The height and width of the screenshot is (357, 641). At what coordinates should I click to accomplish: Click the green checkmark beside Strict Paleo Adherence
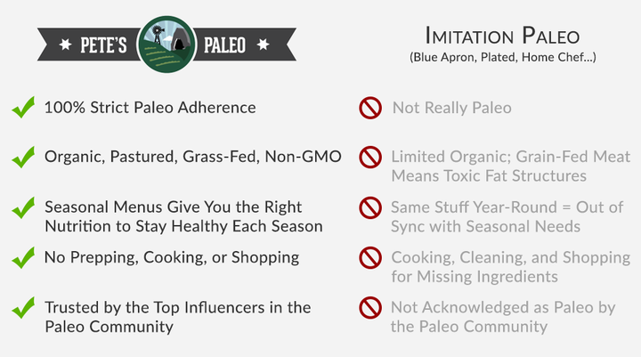pos(23,109)
